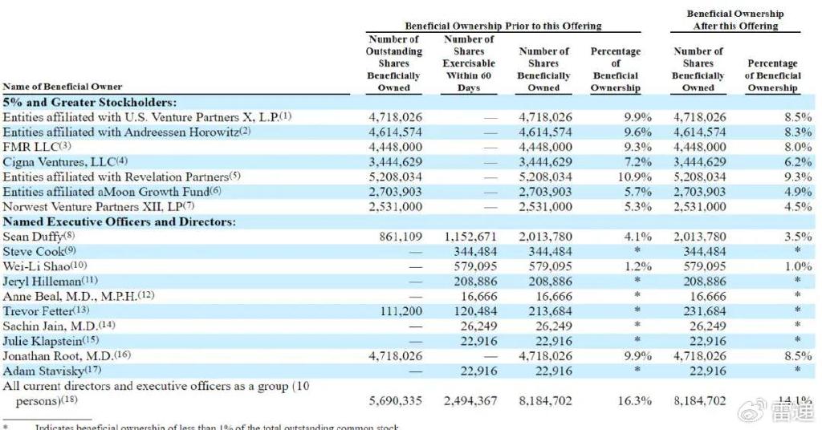
Task: Select the '5% and Greater Stockholders:' heading
Action: point(90,103)
